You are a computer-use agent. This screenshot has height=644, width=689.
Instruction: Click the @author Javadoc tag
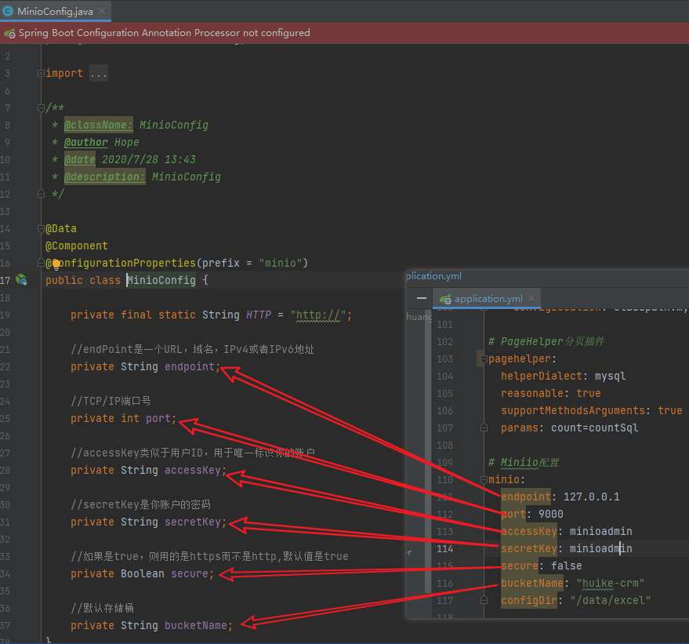[x=86, y=143]
